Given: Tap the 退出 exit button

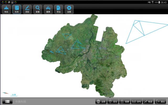Looking at the screenshot, I should (160, 102).
